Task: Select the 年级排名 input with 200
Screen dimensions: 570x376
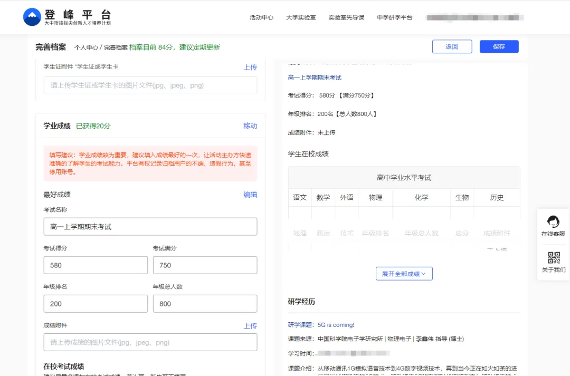Action: [x=96, y=304]
